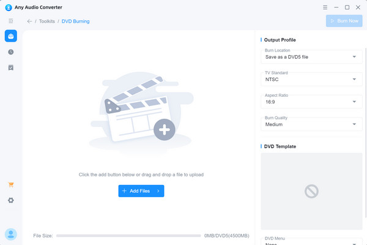The image size is (367, 245).
Task: Open the hamburger menu in the title bar
Action: (x=325, y=7)
